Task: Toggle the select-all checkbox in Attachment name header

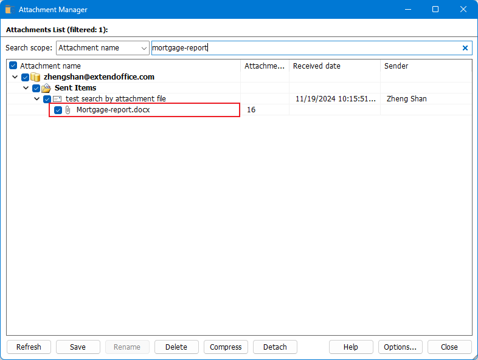Action: coord(13,66)
